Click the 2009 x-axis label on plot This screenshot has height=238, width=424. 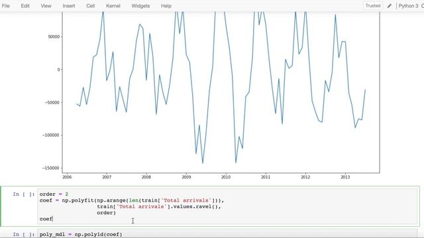click(x=186, y=177)
